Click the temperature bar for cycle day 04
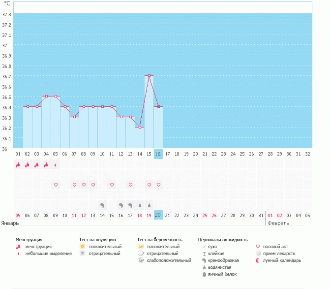The image size is (331, 289). [46, 123]
